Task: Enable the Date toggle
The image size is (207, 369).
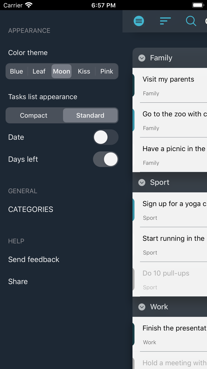Action: tap(106, 137)
